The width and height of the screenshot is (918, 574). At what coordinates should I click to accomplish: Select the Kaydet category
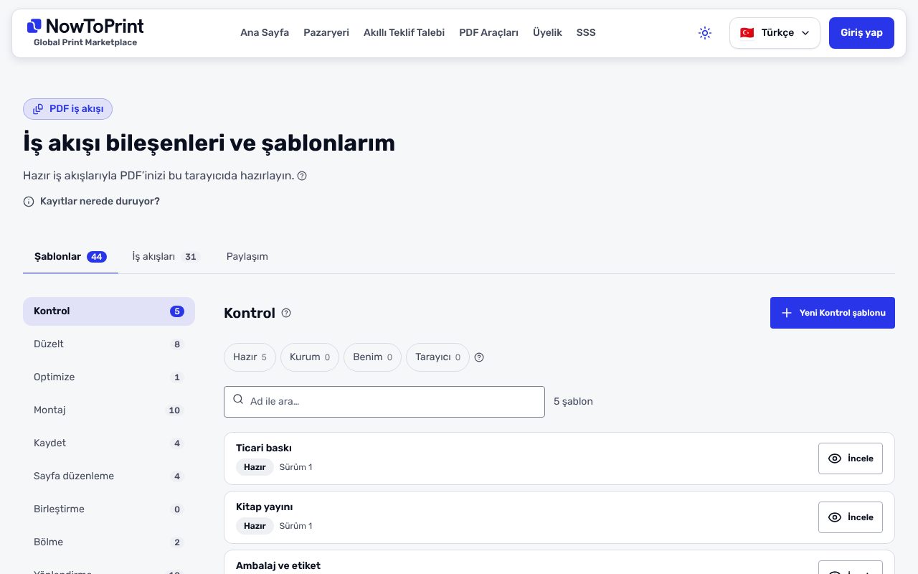[x=109, y=443]
